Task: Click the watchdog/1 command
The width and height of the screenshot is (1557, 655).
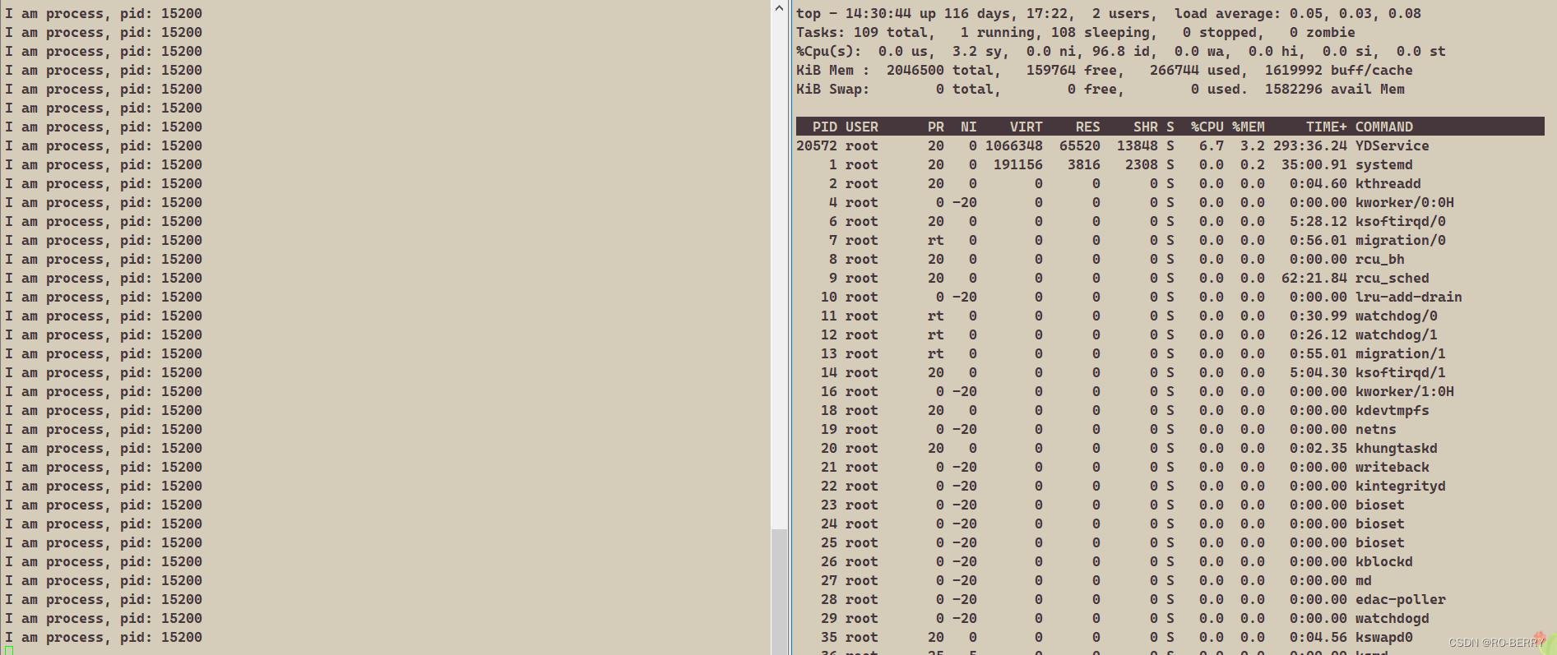Action: 1396,334
